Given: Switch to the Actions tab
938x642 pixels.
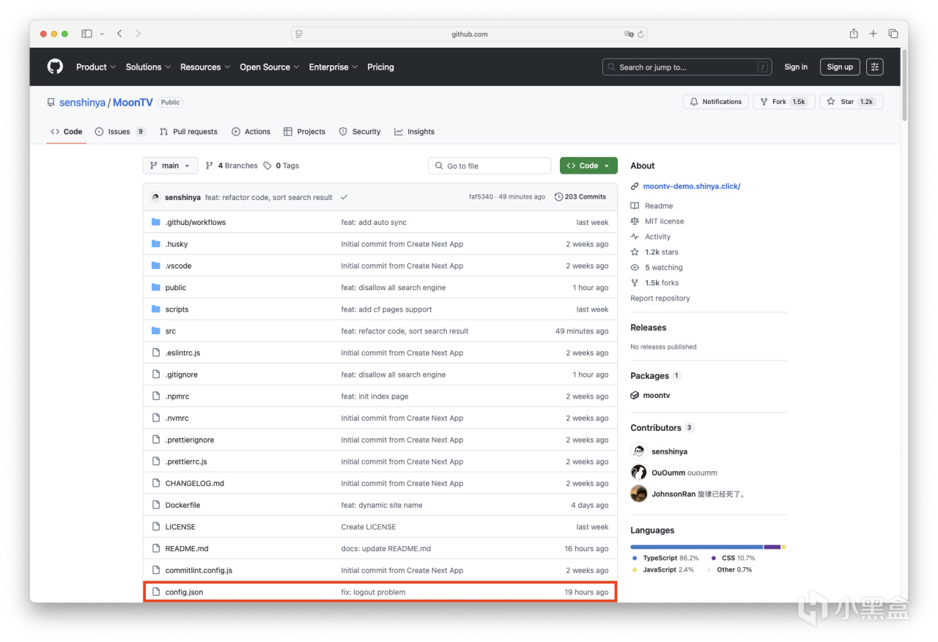Looking at the screenshot, I should [251, 132].
